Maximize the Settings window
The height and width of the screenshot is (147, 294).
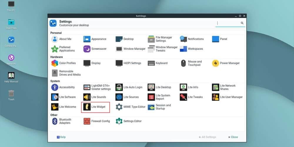pos(240,16)
